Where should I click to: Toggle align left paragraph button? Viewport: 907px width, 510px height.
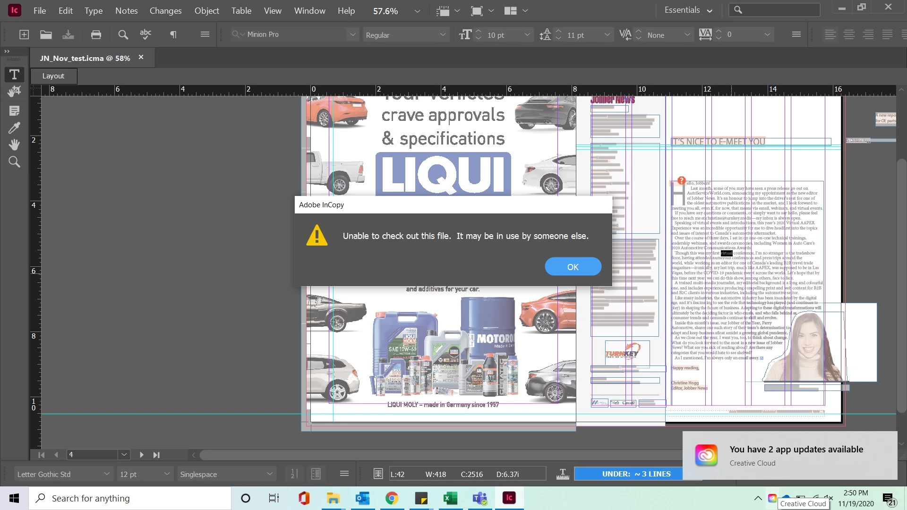(x=830, y=34)
